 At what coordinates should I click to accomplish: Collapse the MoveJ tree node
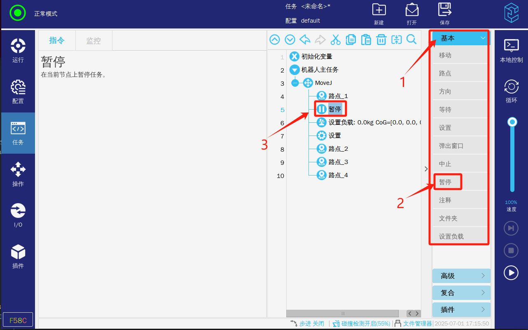[295, 83]
